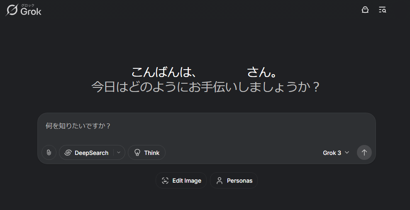Image resolution: width=410 pixels, height=210 pixels.
Task: Expand the DeepSearch options chevron
Action: [119, 152]
